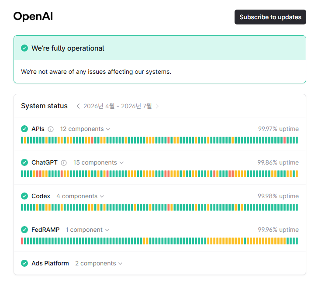The width and height of the screenshot is (318, 282).
Task: Click first red bar in FedRAMP uptime timeline
Action: (22, 241)
